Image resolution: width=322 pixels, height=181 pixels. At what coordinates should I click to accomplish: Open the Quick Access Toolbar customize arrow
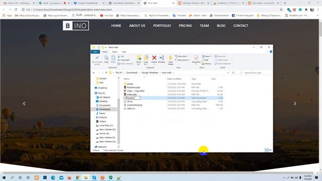(x=106, y=47)
